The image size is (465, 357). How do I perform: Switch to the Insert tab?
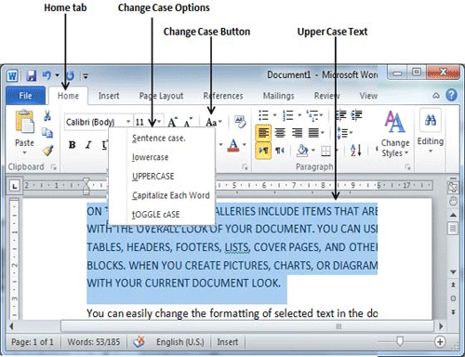click(x=109, y=96)
